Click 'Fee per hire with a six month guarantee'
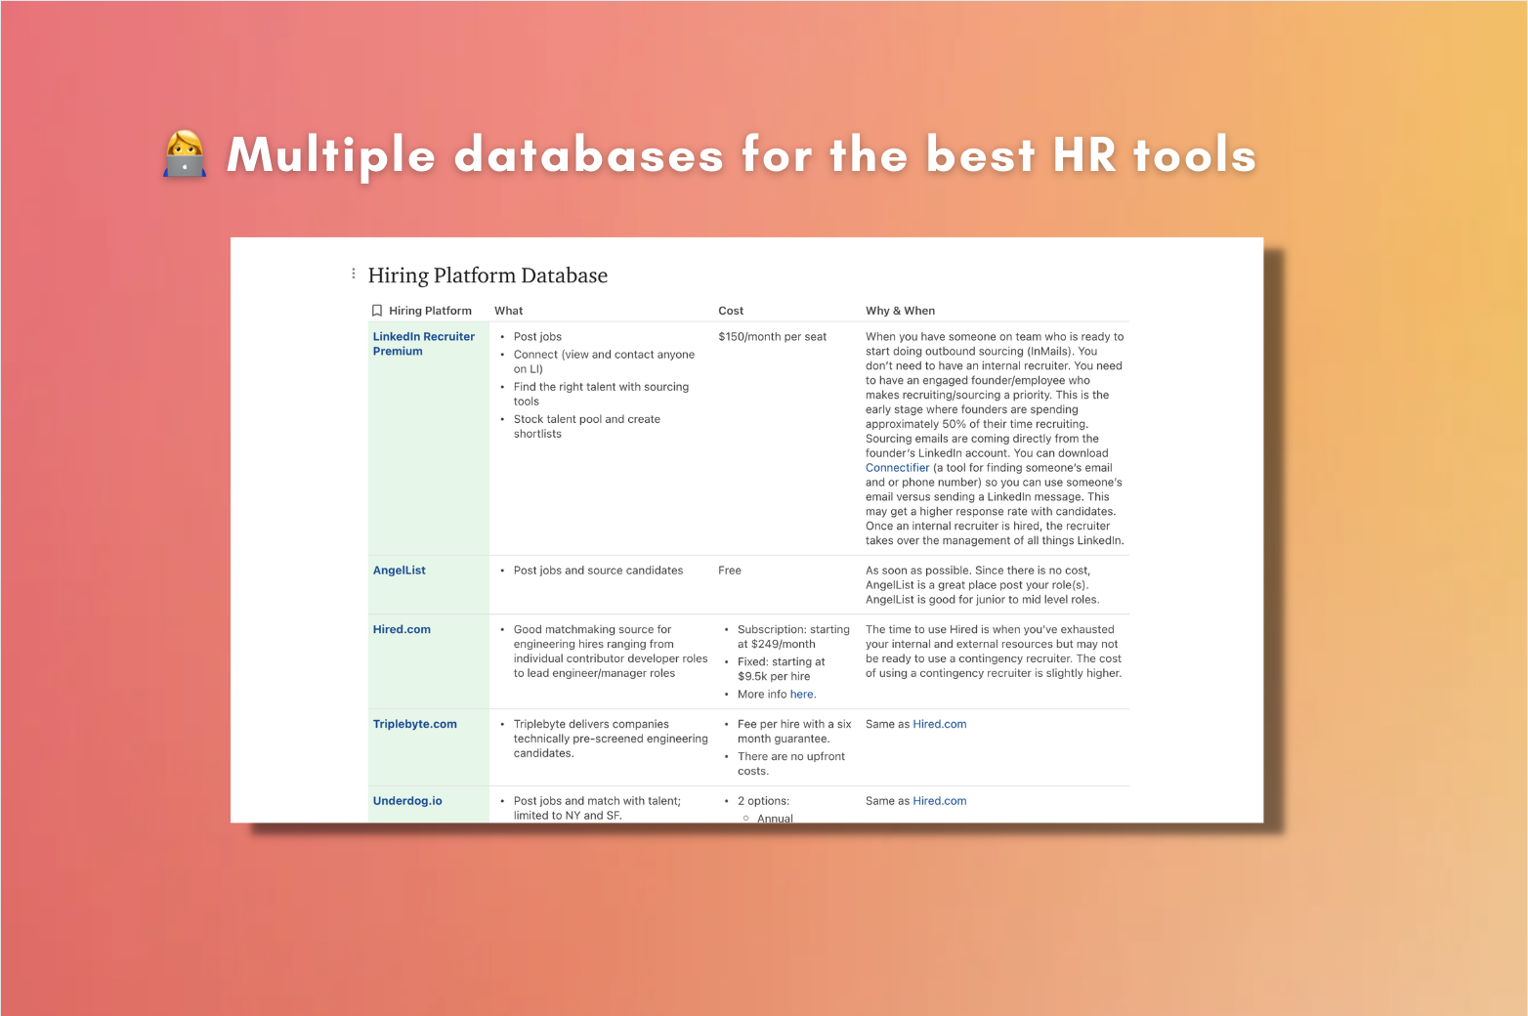The width and height of the screenshot is (1528, 1016). (794, 732)
